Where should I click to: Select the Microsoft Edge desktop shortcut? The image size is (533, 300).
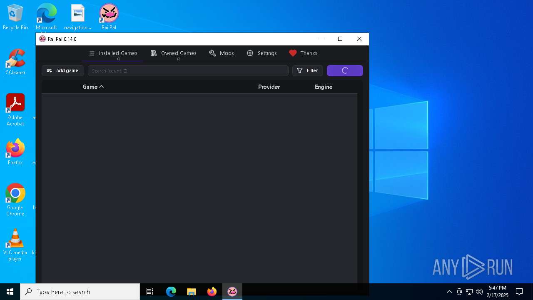tap(46, 17)
